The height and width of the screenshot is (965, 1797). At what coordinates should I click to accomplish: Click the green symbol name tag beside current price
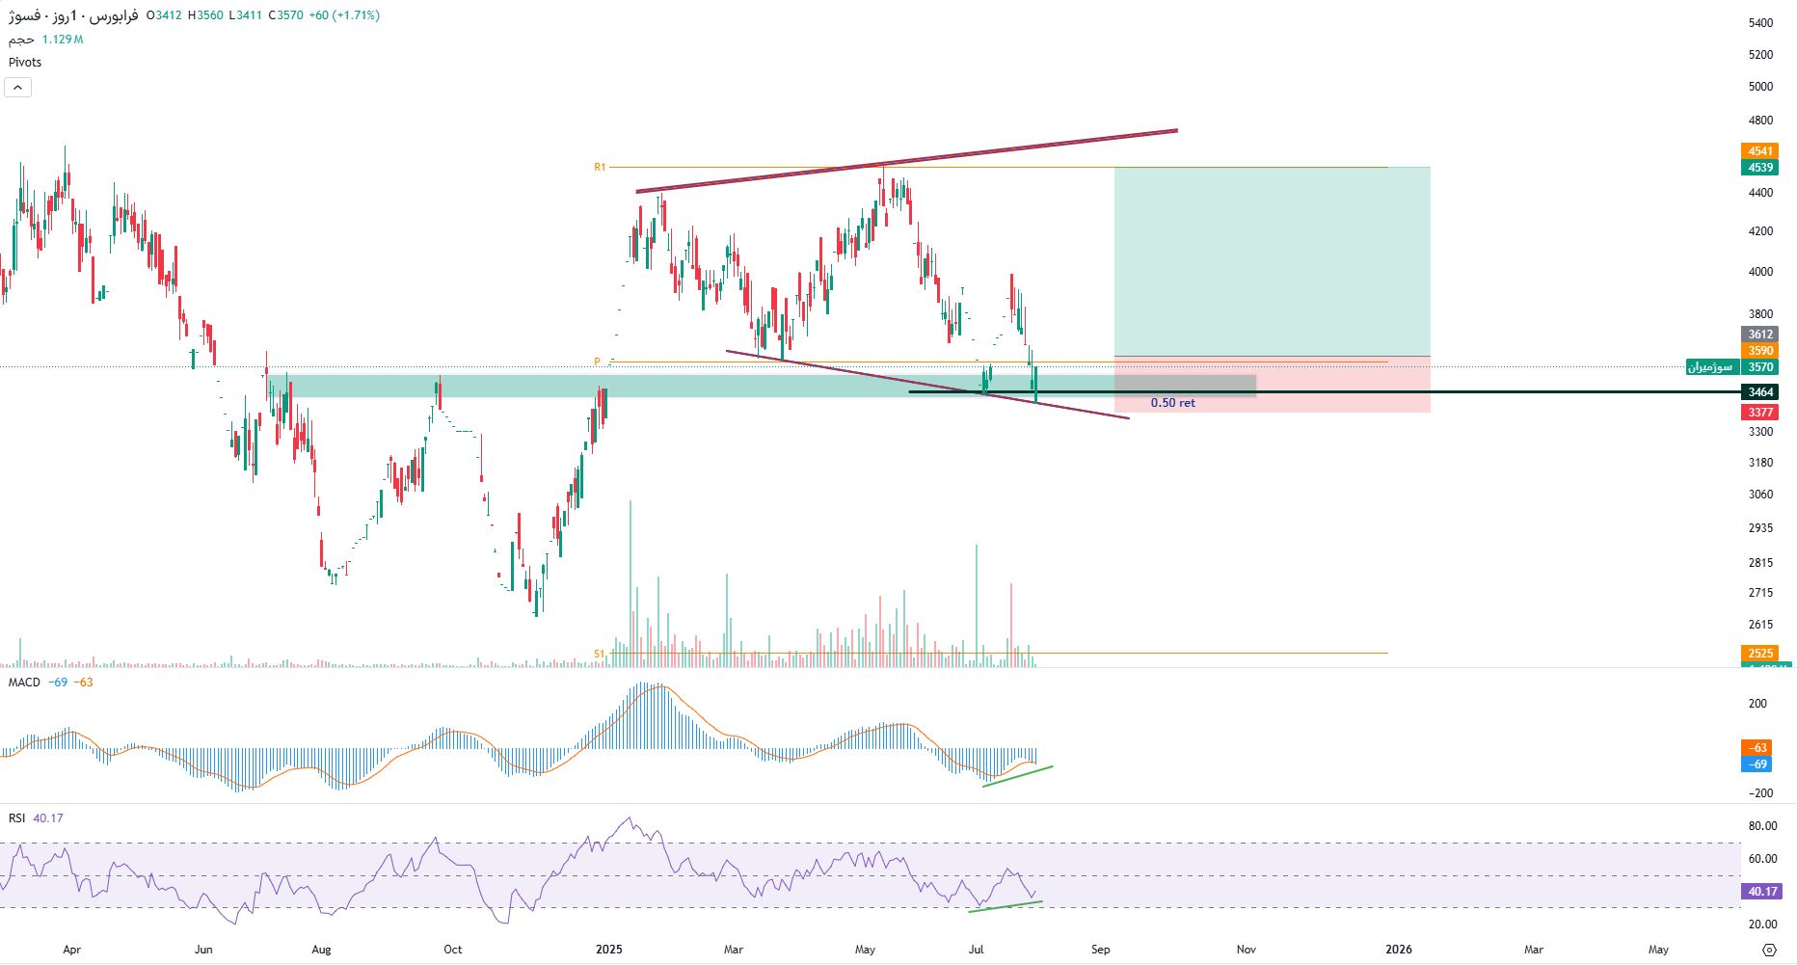click(x=1710, y=367)
